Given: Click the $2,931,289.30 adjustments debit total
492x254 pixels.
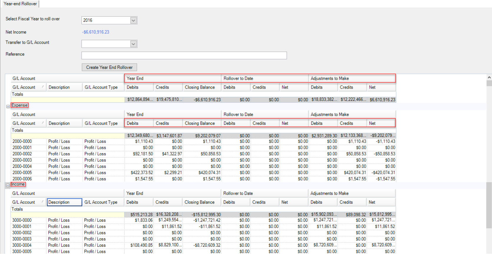Looking at the screenshot, I should [x=323, y=136].
